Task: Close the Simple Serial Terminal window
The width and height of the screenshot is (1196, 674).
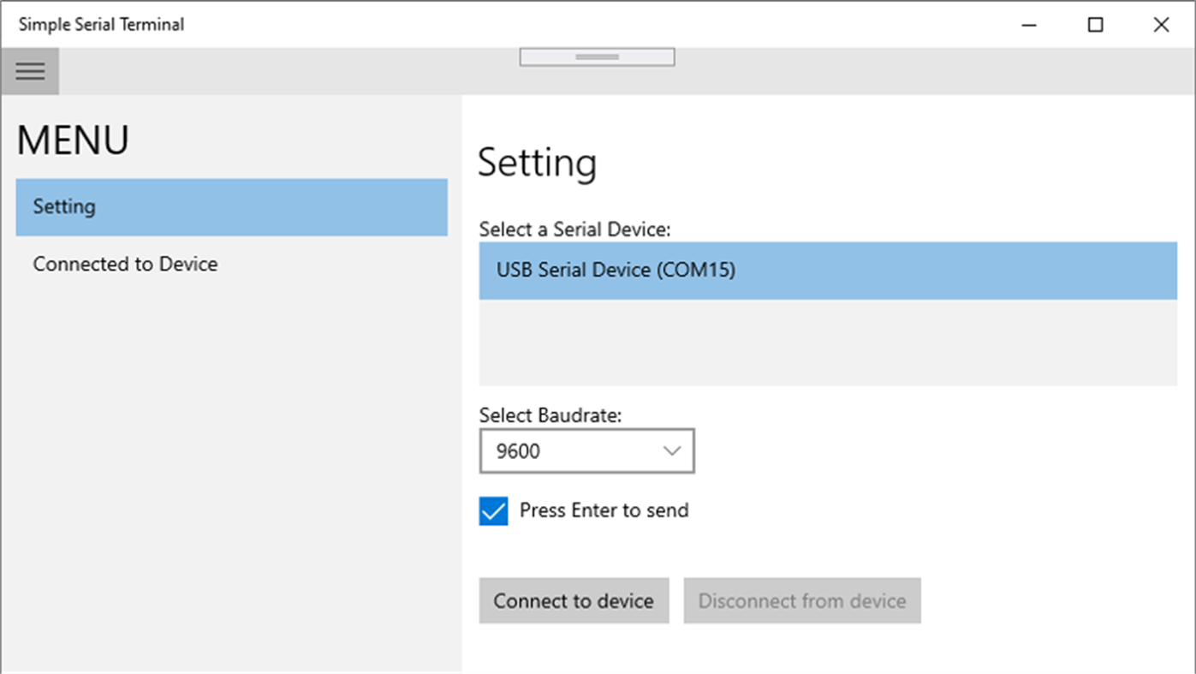Action: tap(1161, 25)
